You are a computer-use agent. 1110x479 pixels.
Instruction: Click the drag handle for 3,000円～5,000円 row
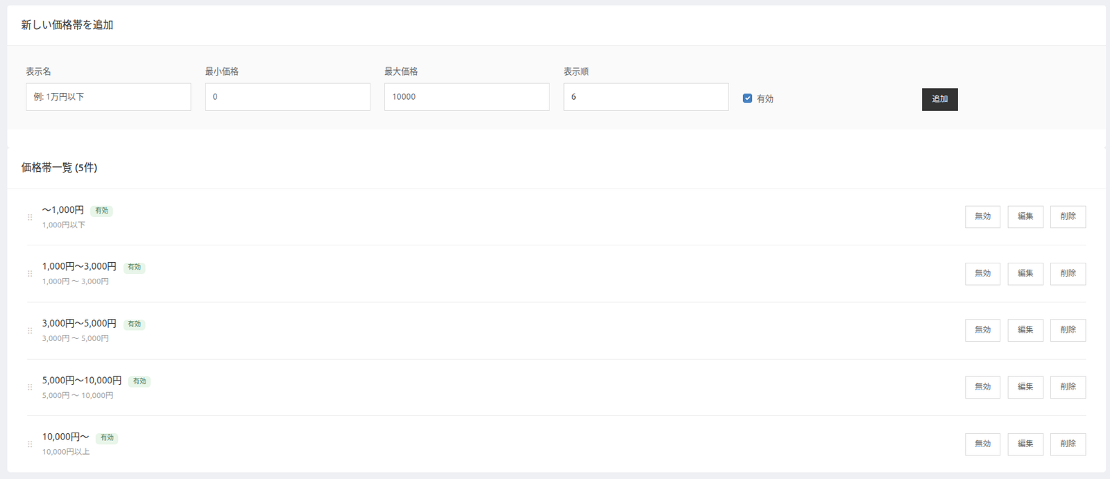click(30, 331)
